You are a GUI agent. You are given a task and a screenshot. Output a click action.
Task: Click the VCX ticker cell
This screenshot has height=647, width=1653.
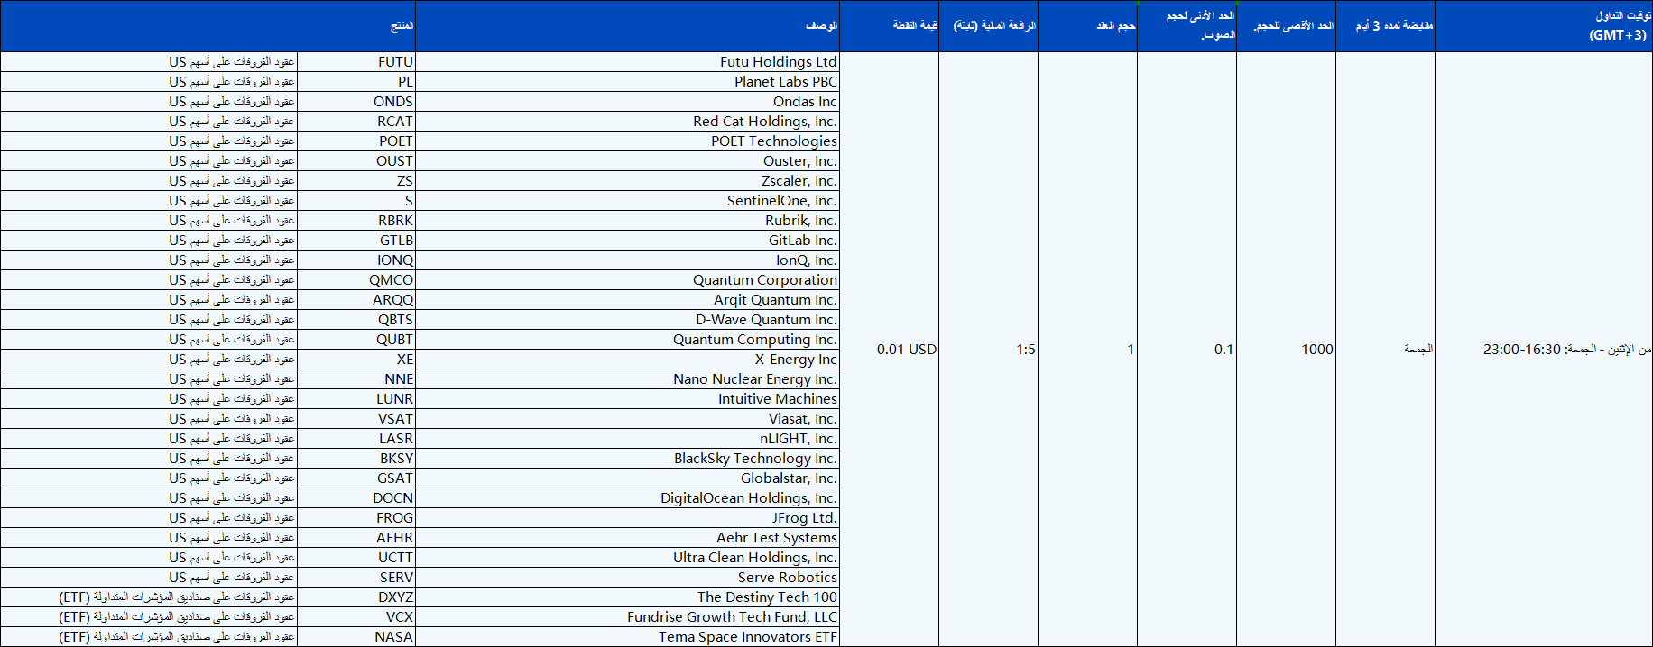click(x=356, y=617)
